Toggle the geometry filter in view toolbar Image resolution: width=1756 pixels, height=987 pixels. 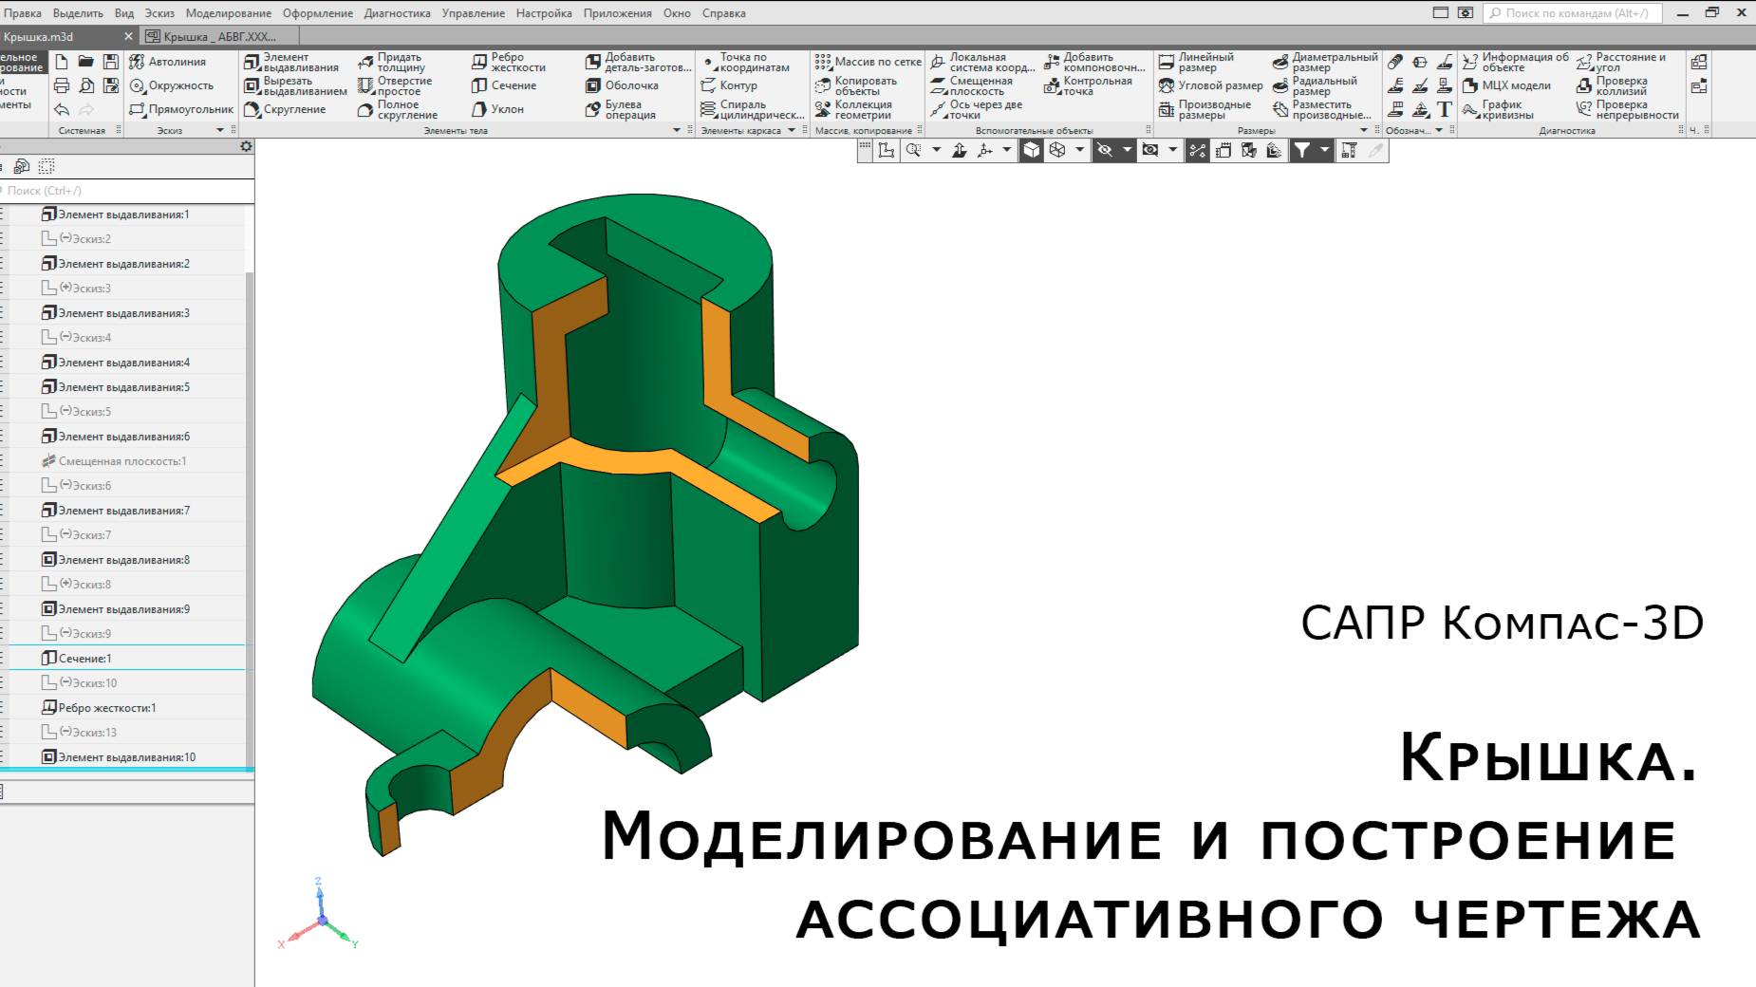[1303, 149]
